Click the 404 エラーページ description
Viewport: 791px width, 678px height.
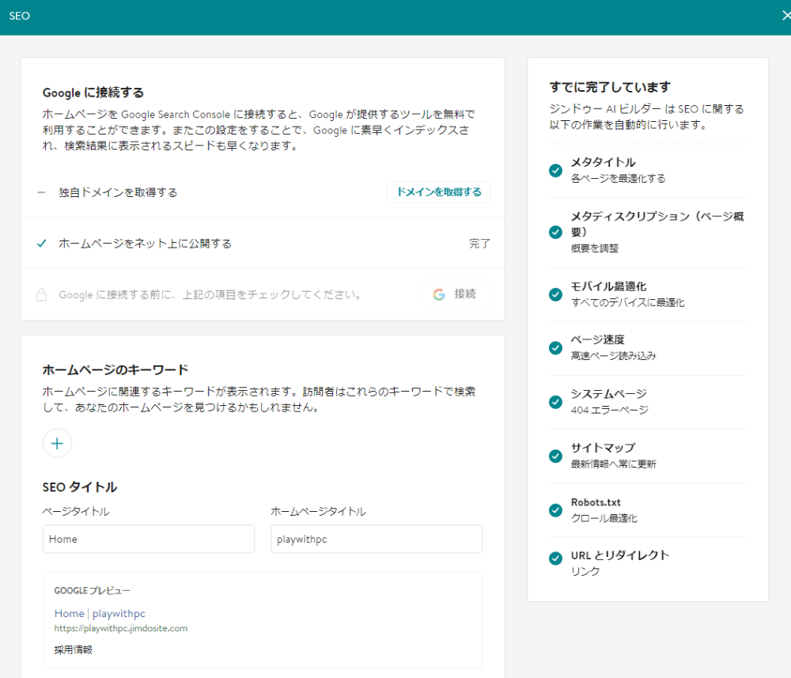[x=609, y=410]
